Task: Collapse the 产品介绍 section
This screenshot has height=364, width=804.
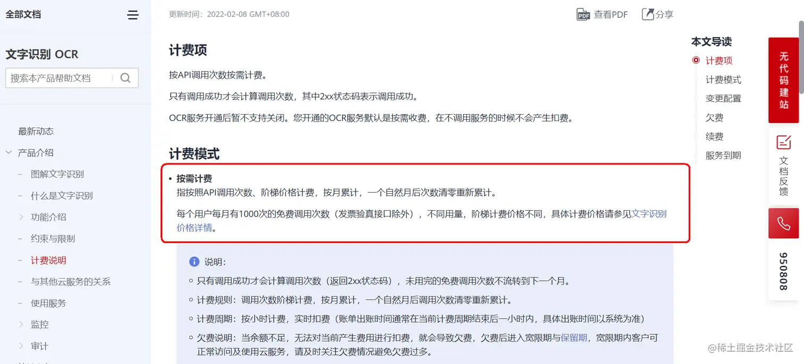Action: tap(9, 153)
